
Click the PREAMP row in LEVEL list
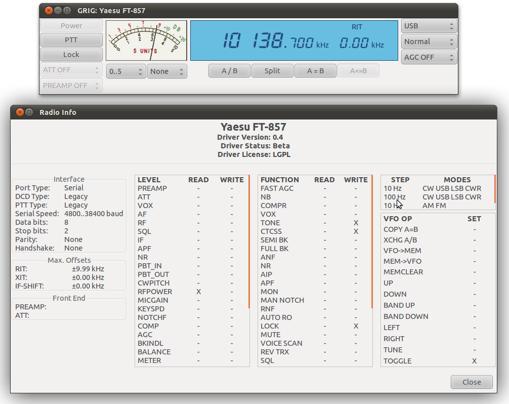point(192,188)
